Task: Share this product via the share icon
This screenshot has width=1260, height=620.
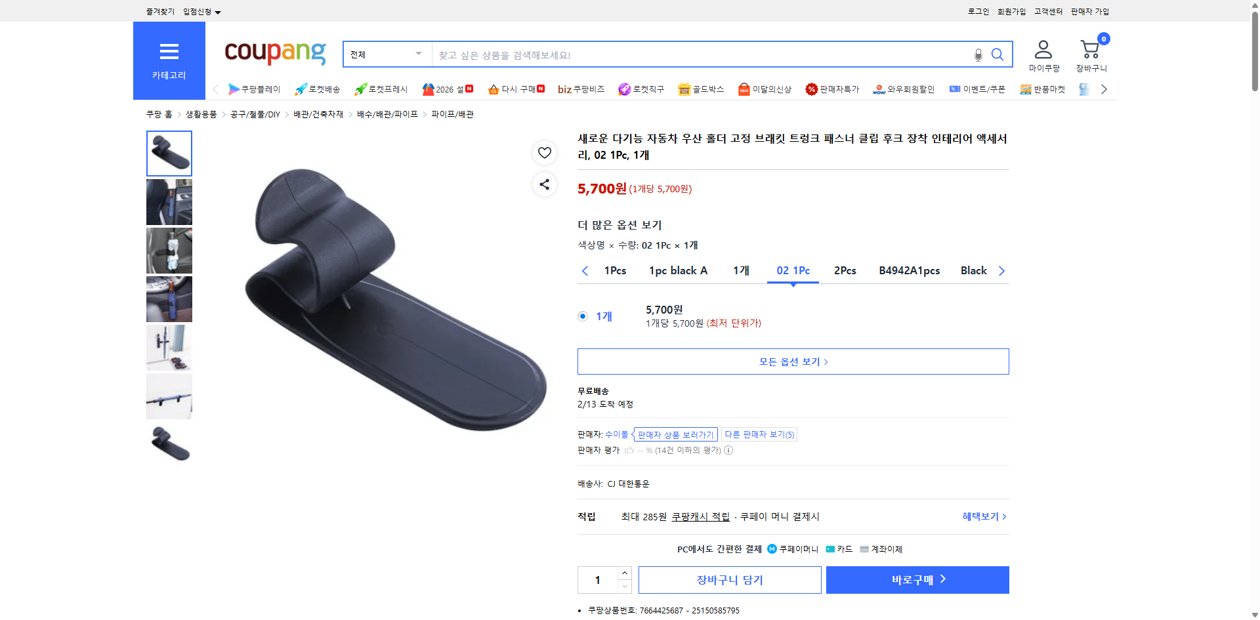Action: click(544, 184)
